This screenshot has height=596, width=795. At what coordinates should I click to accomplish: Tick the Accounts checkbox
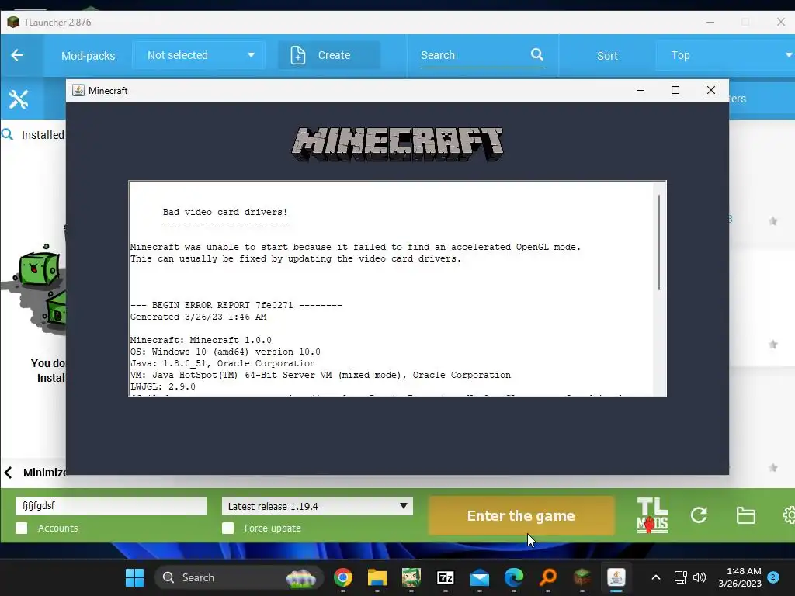[x=22, y=528]
